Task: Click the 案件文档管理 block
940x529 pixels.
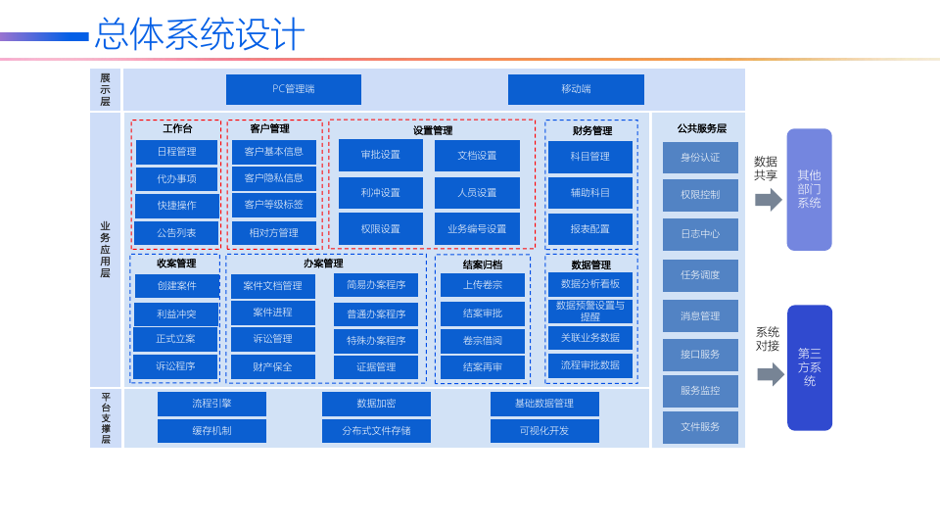Action: [x=273, y=286]
